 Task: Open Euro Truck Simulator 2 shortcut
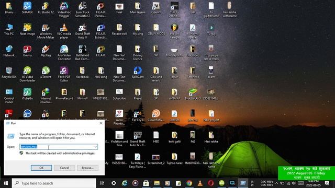(x=83, y=9)
